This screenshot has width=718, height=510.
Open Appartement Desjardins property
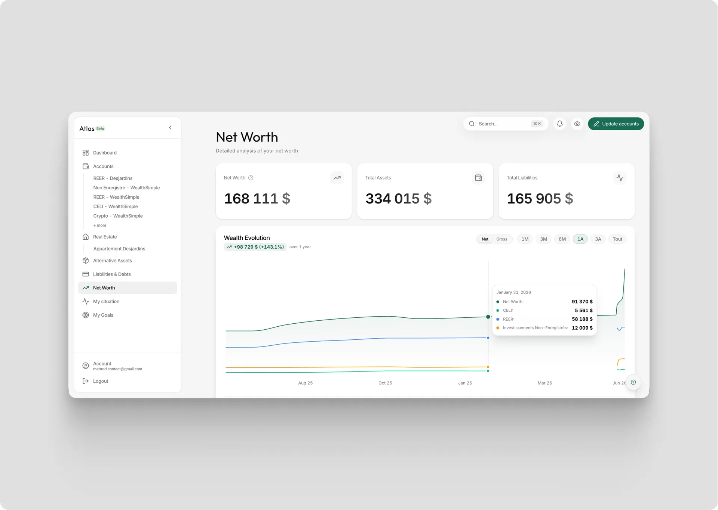pyautogui.click(x=119, y=249)
